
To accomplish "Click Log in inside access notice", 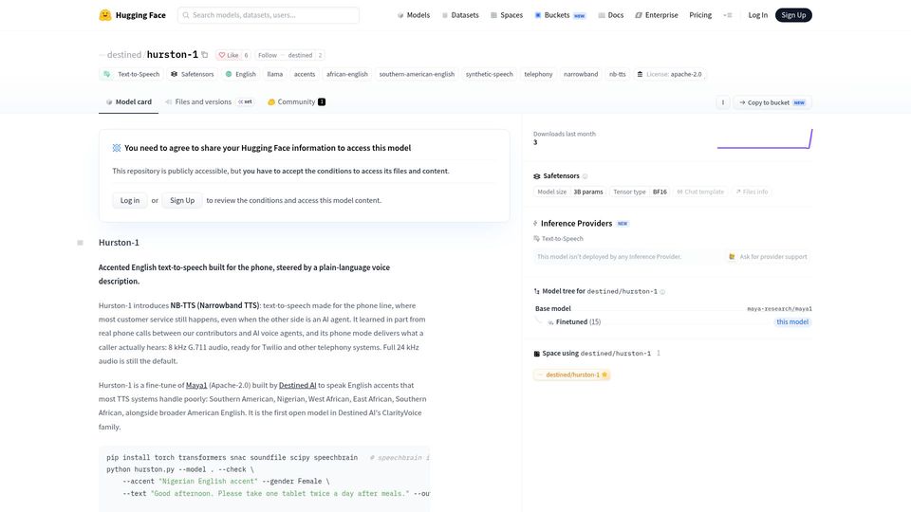I will click(130, 200).
